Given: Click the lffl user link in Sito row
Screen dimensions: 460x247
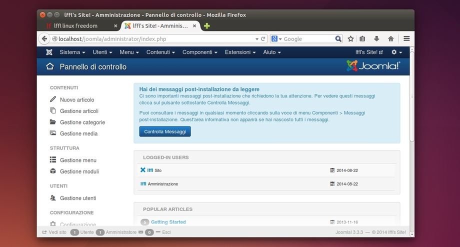Looking at the screenshot, I should pyautogui.click(x=150, y=170).
